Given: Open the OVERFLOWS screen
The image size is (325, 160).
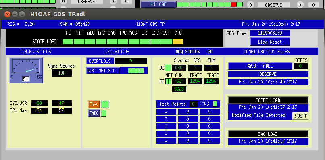Looking at the screenshot, I should (100, 61).
